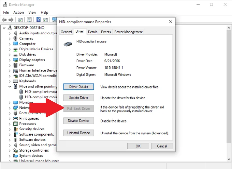Select the Disk drives icon
The width and height of the screenshot is (232, 169).
(x=15, y=55)
